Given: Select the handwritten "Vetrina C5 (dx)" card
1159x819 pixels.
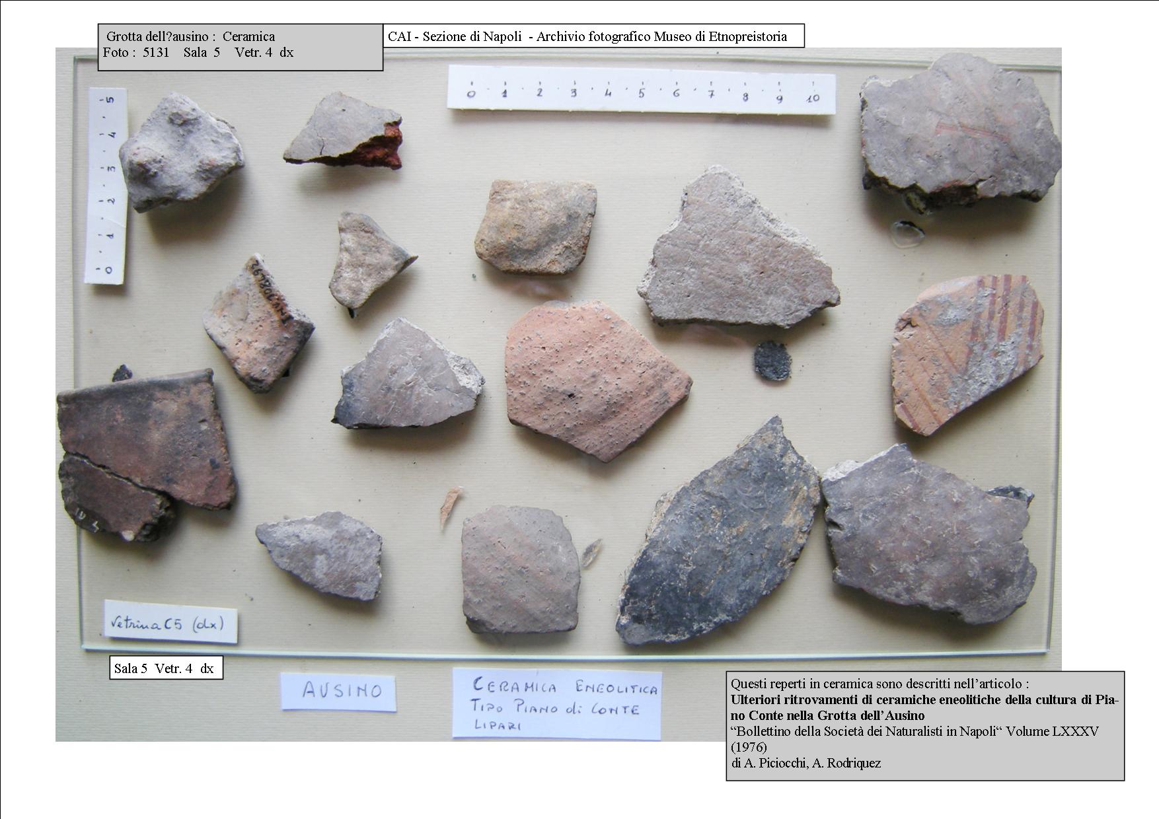Looking at the screenshot, I should pyautogui.click(x=170, y=622).
